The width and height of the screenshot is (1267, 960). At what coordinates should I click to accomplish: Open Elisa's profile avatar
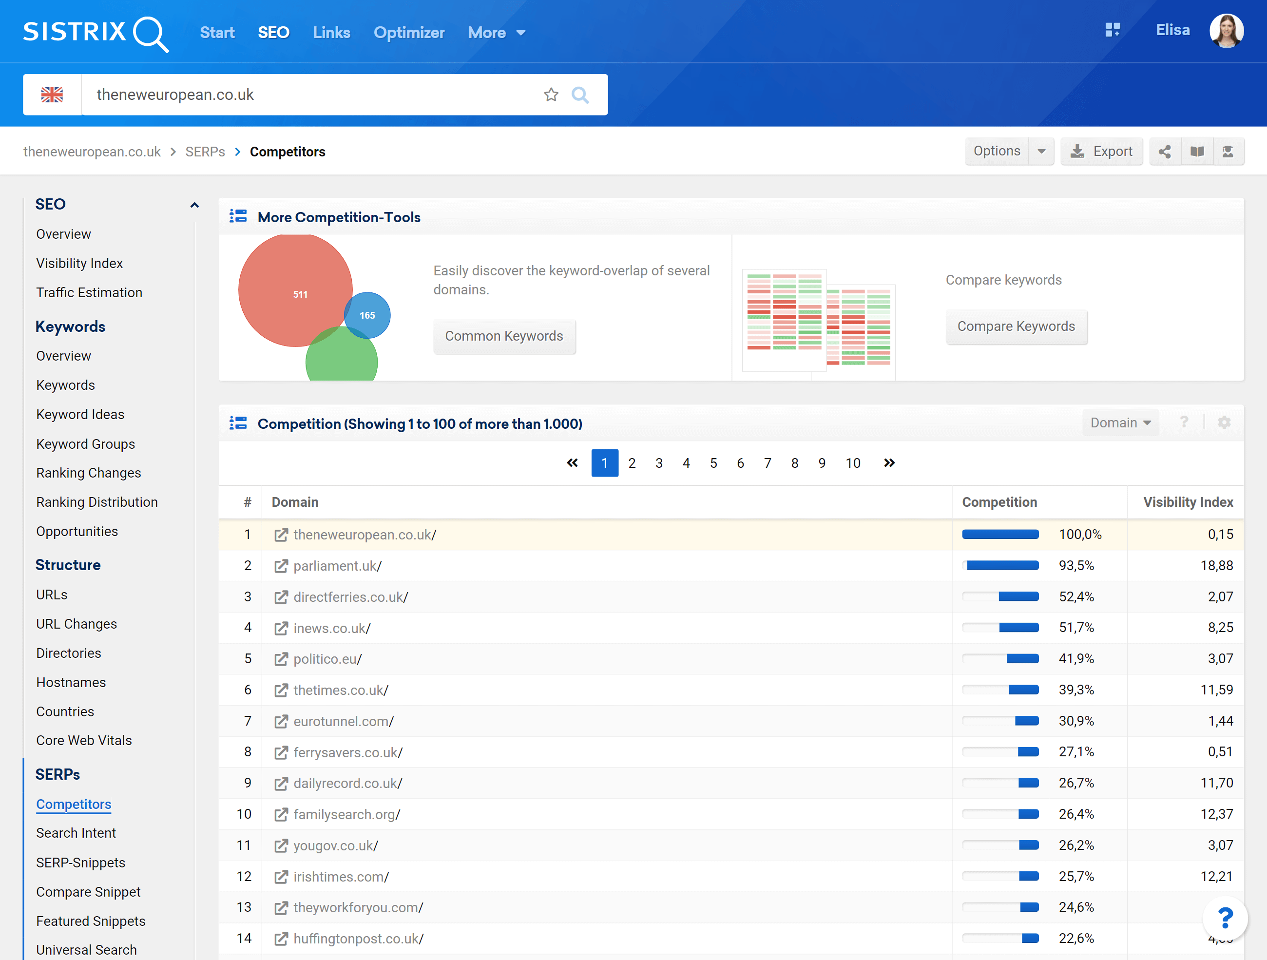click(x=1227, y=31)
